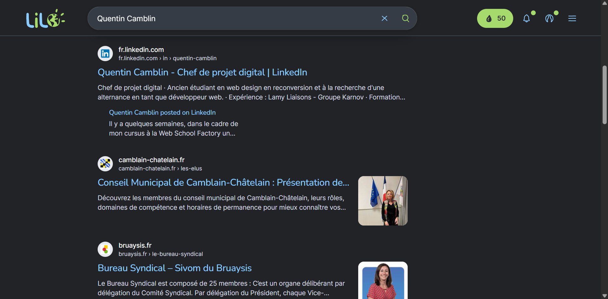Click the fr.linkedin.com › in › quentin-camblin breadcrumb
Image resolution: width=608 pixels, height=299 pixels.
168,58
